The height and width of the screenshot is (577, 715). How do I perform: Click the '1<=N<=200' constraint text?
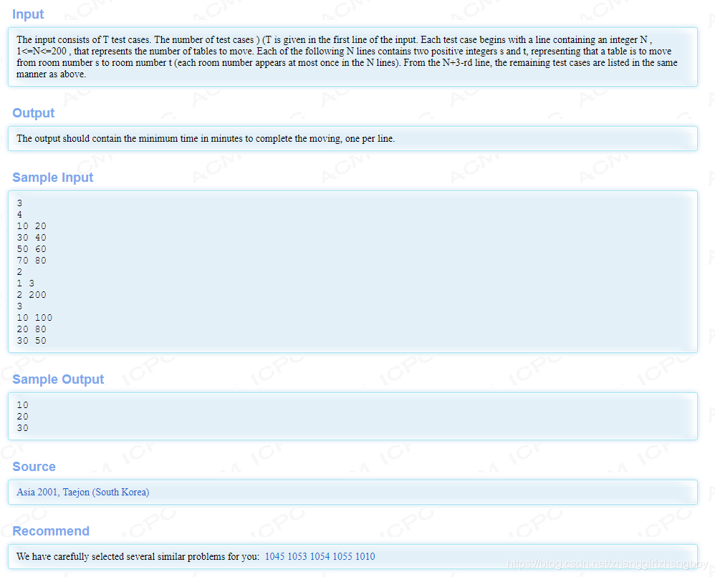click(x=42, y=51)
